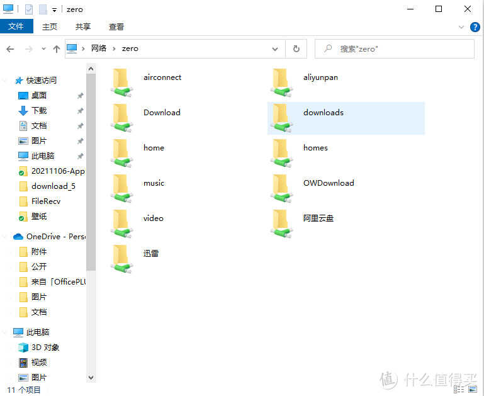Open 20211106-App folder in sidebar
Screen dimensions: 484x396
click(x=58, y=171)
